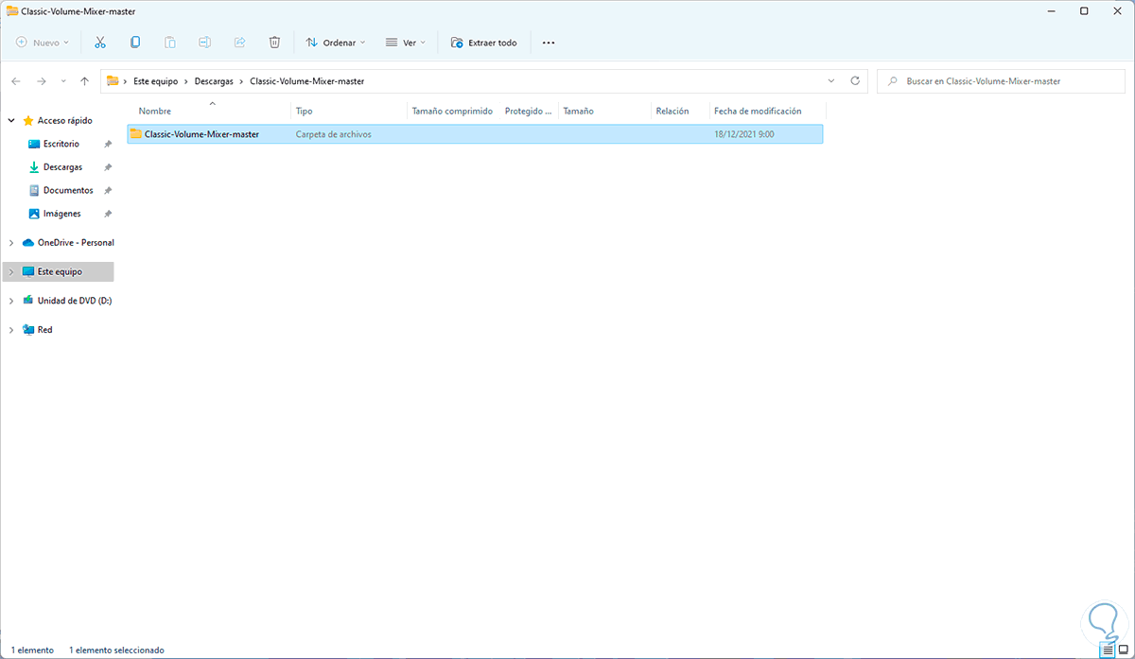The image size is (1135, 659).
Task: Go back with the left arrow
Action: tap(16, 81)
